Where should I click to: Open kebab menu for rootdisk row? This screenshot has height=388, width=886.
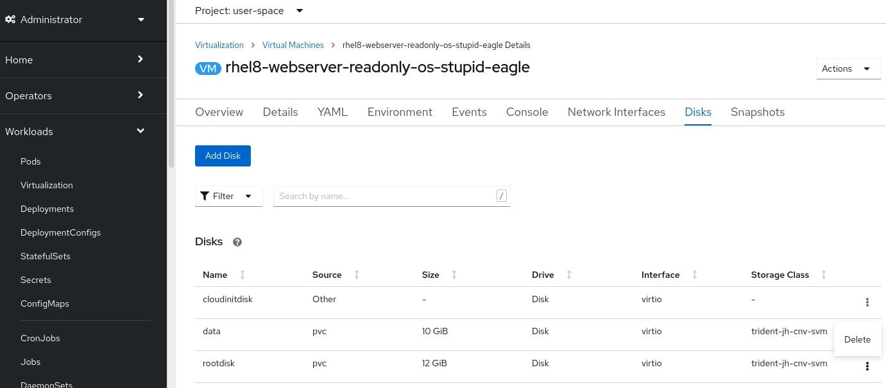[x=867, y=366]
